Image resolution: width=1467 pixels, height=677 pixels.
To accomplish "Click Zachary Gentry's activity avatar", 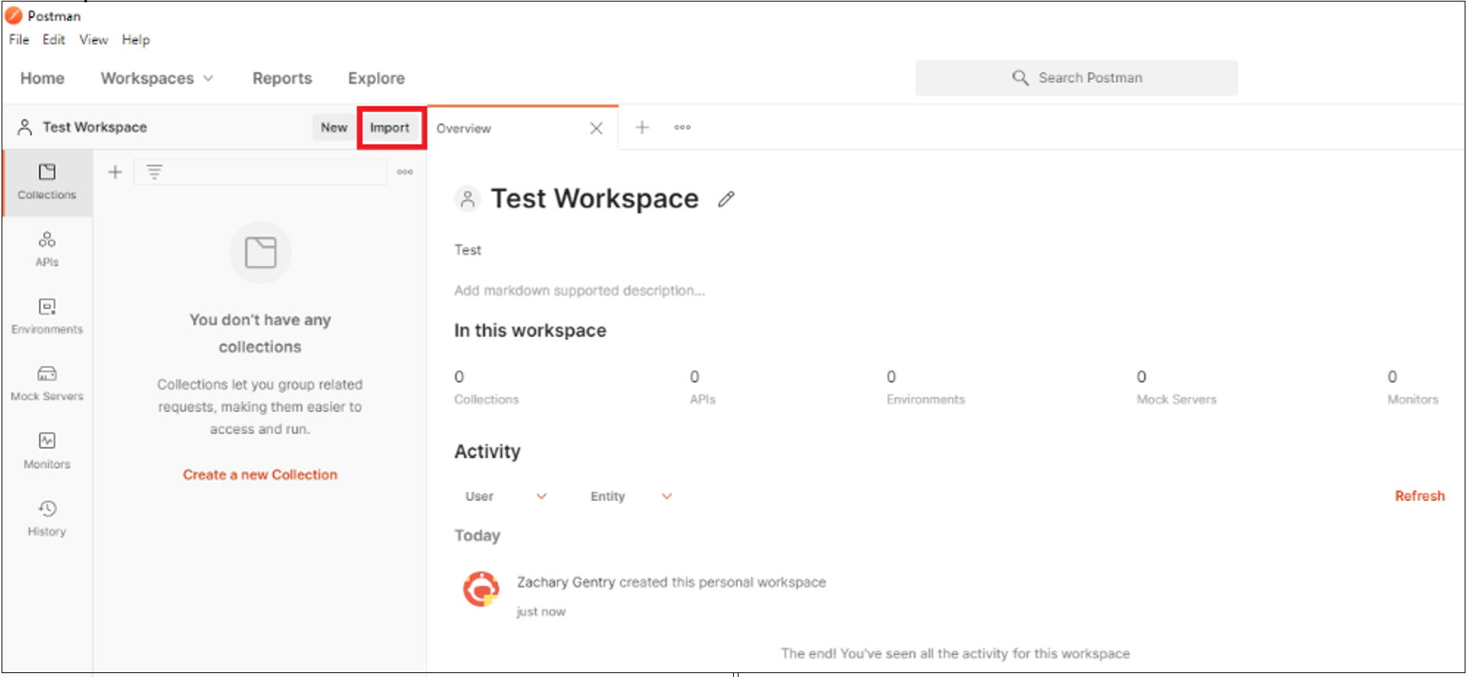I will (x=481, y=589).
